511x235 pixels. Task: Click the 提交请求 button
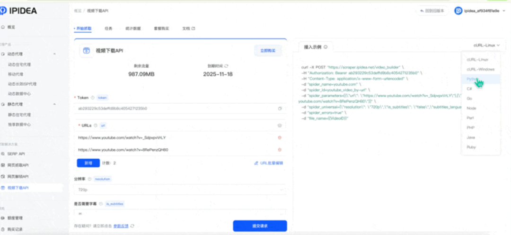pyautogui.click(x=260, y=226)
